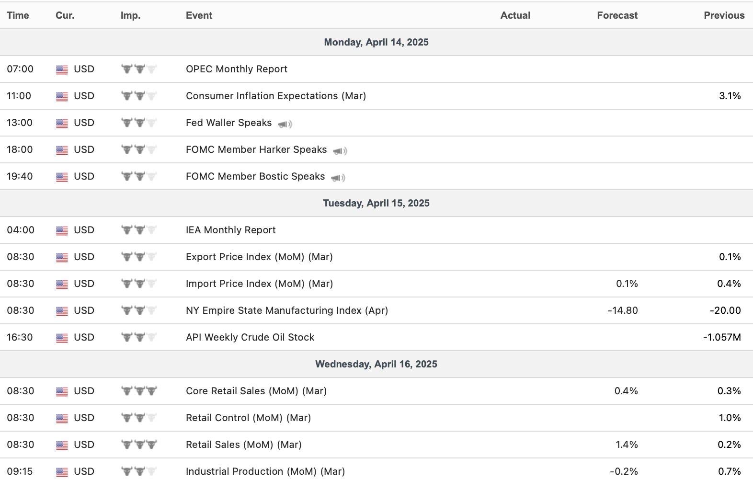Click the bull importance icons for Retail Sales (MoM)
The image size is (753, 480).
coord(139,445)
